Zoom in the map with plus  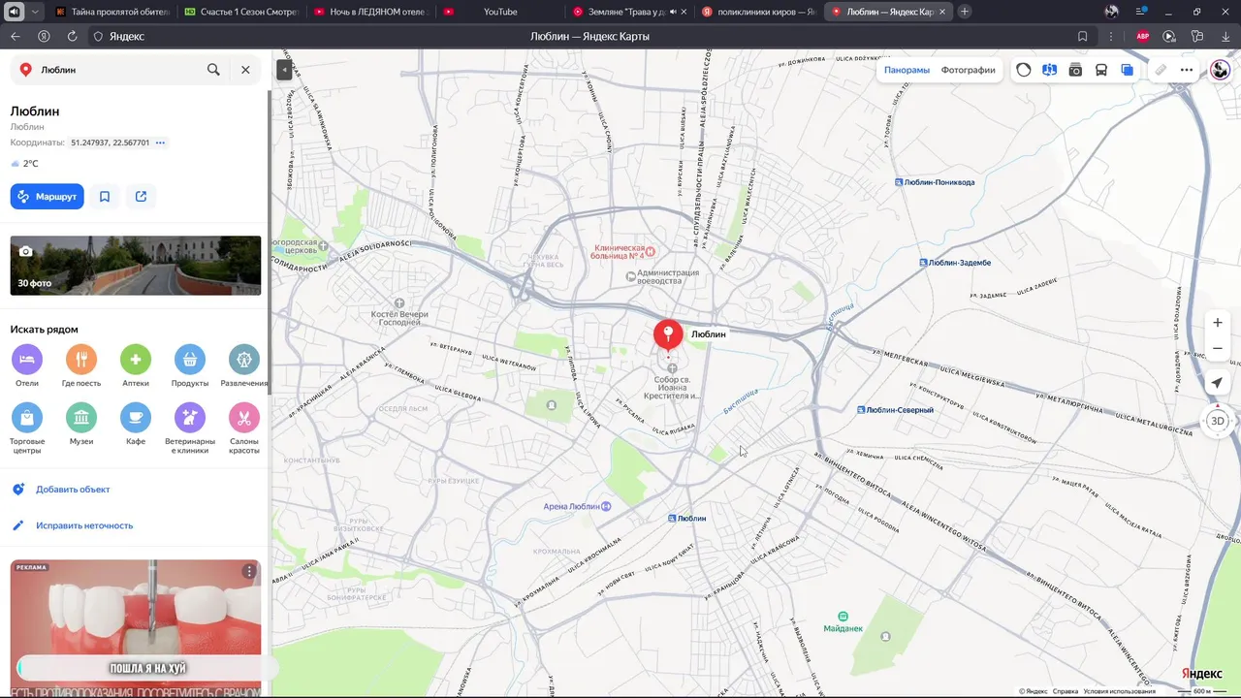tap(1218, 323)
